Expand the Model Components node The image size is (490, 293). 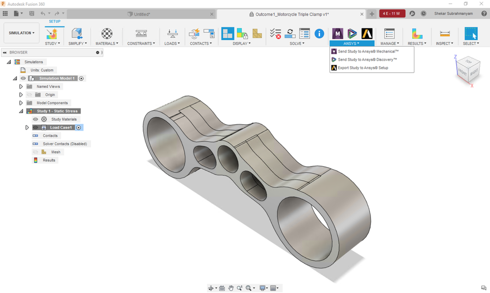tap(21, 103)
